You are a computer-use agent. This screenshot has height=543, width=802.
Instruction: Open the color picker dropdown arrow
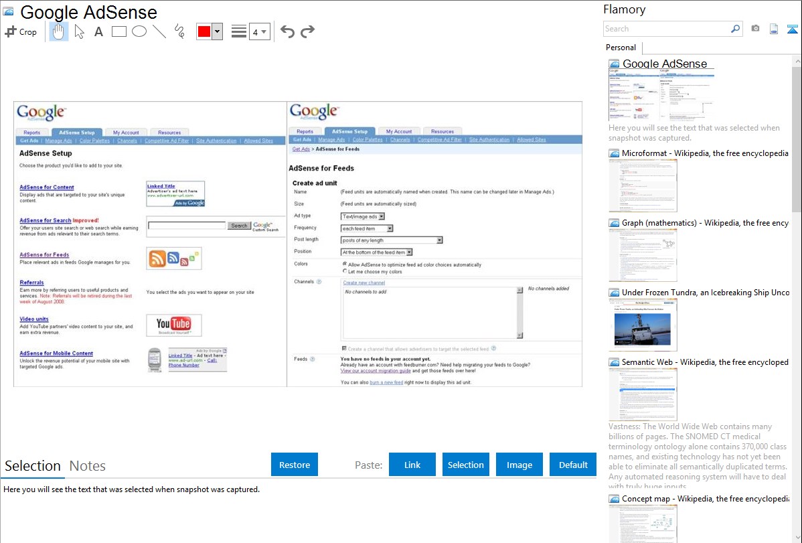point(218,31)
